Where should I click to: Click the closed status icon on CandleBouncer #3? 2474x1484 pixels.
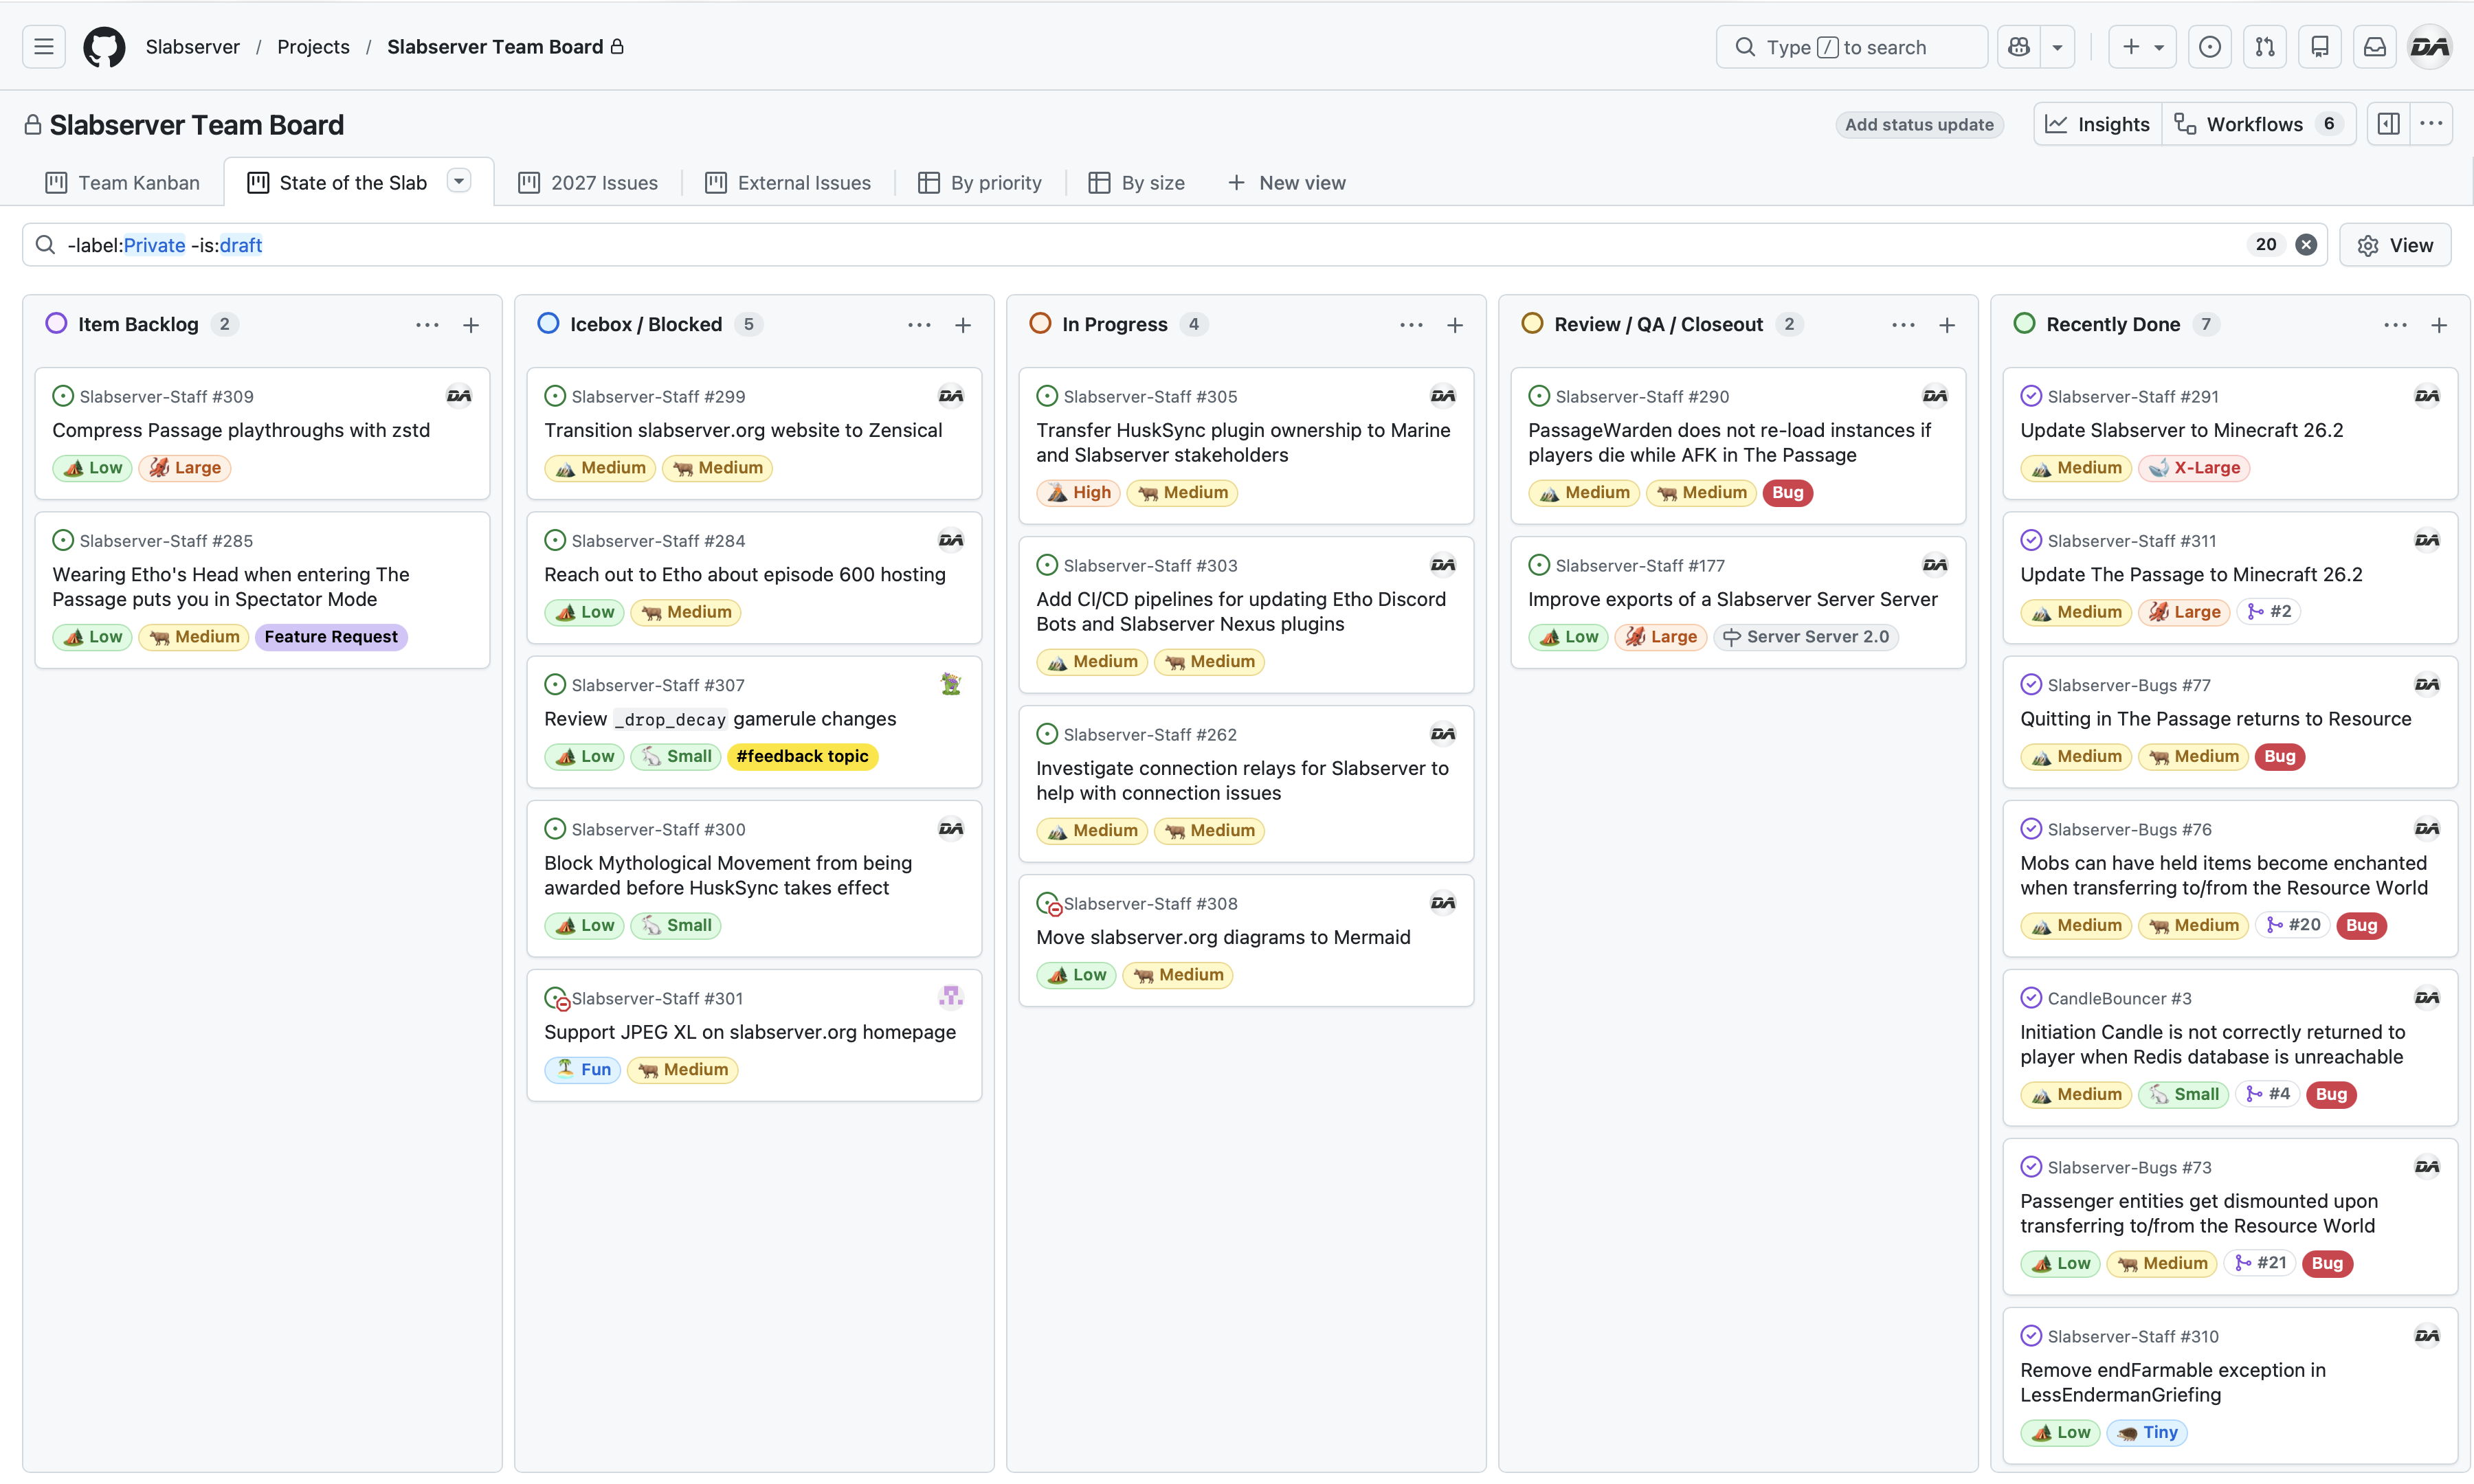pos(2031,998)
